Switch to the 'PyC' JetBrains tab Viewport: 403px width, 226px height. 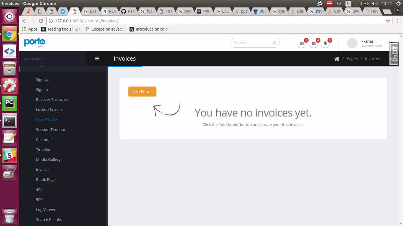203,11
